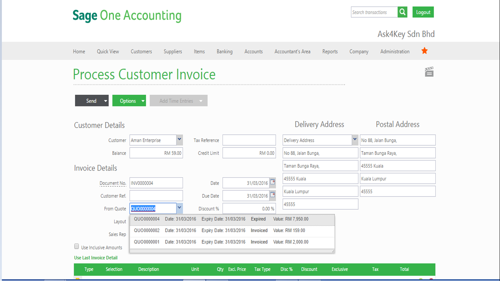500x281 pixels.
Task: Click the Tax Type column header
Action: tap(262, 269)
